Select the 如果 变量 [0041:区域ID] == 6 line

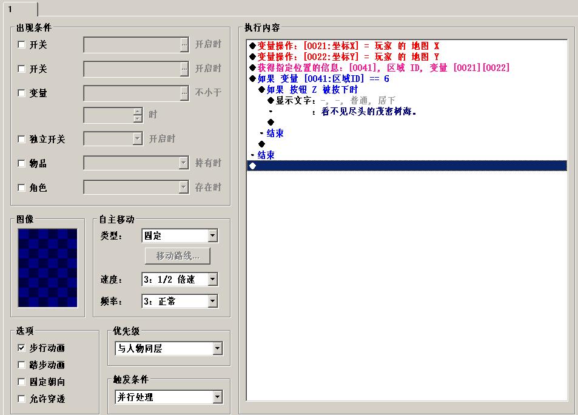click(407, 79)
